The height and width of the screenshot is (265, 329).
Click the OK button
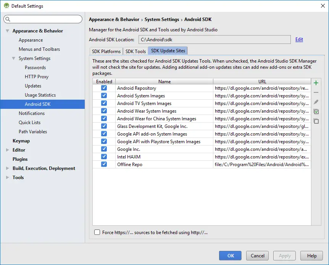click(x=230, y=255)
